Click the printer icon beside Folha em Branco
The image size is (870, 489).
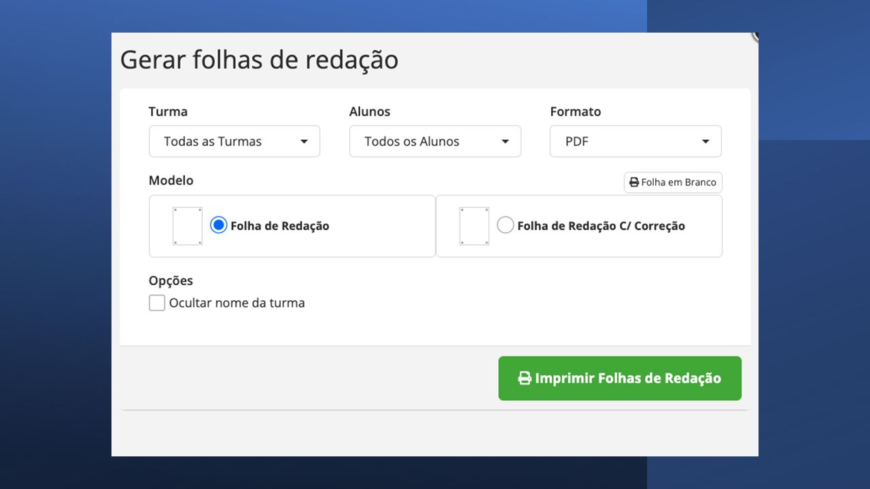point(634,183)
